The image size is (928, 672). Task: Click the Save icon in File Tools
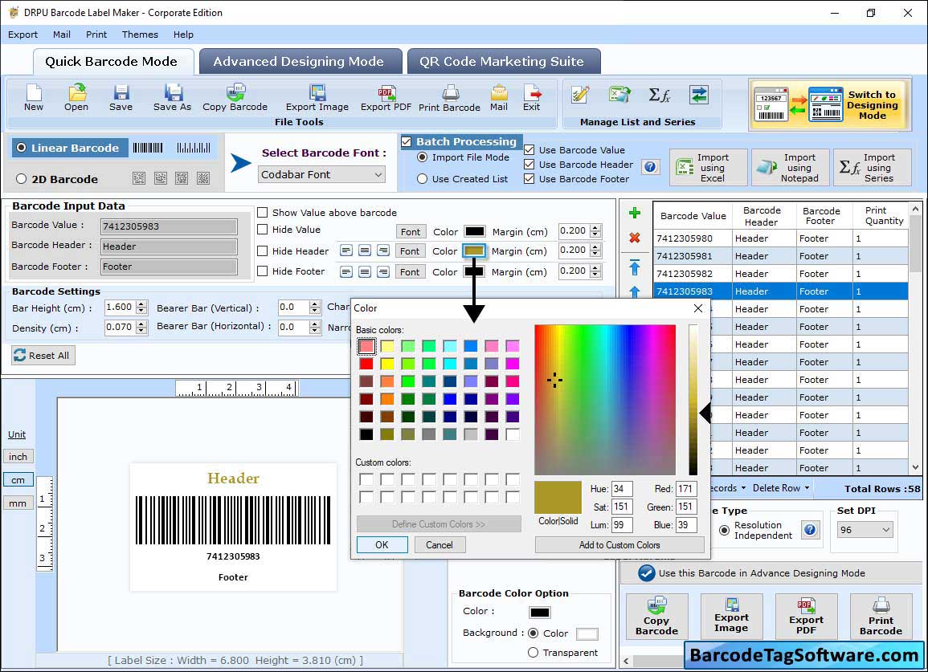(121, 98)
